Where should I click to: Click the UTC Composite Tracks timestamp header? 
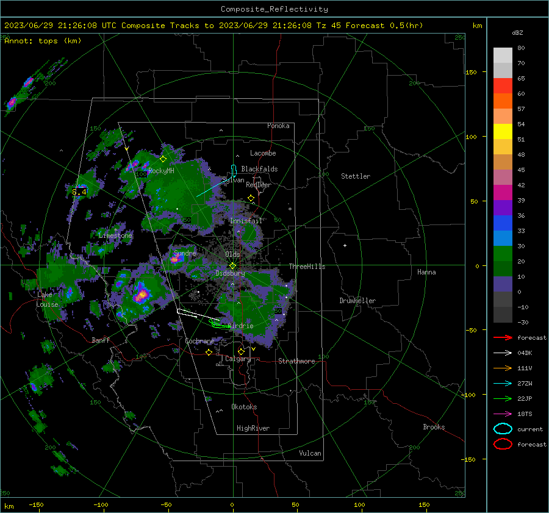pyautogui.click(x=213, y=26)
